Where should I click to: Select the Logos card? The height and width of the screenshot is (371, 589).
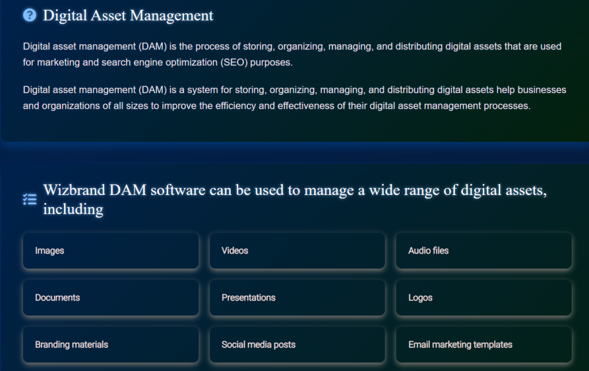click(x=484, y=297)
